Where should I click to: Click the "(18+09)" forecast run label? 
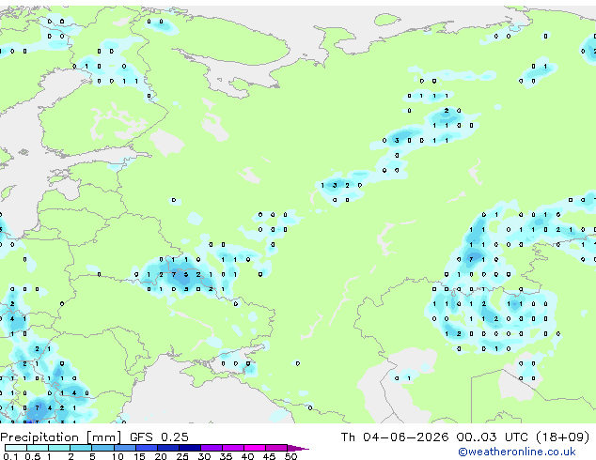click(563, 437)
